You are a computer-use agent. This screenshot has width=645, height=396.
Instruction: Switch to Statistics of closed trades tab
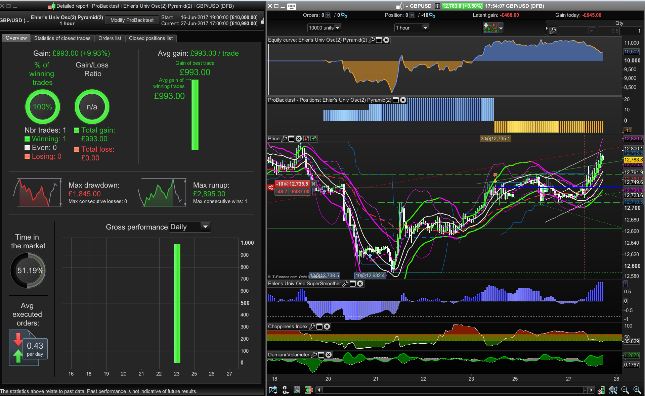[62, 38]
